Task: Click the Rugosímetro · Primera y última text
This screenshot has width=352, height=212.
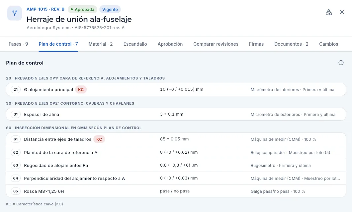Action: pyautogui.click(x=281, y=165)
